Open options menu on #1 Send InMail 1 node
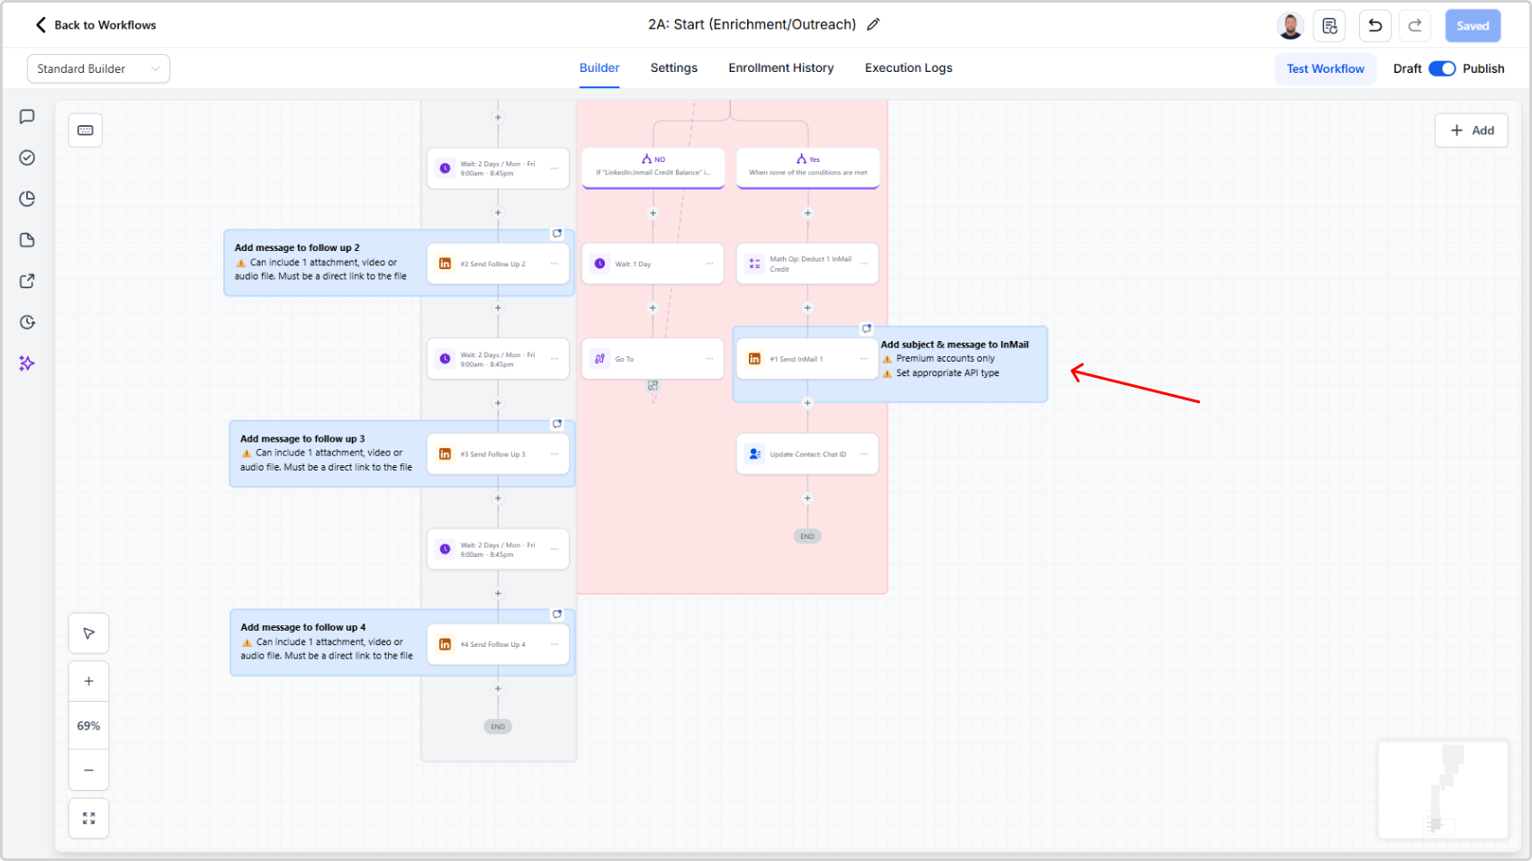 click(x=864, y=359)
